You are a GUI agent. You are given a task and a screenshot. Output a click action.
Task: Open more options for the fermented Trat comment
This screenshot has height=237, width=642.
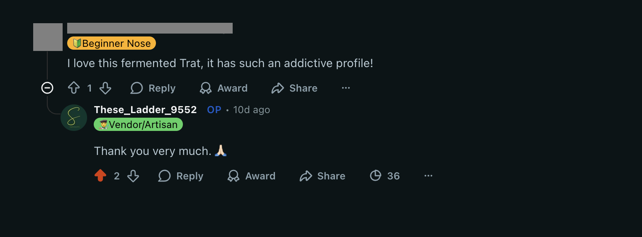click(x=346, y=88)
